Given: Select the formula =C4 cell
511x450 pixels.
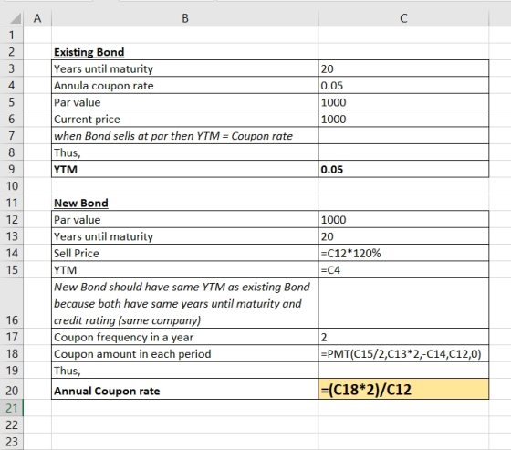Looking at the screenshot, I should (403, 270).
